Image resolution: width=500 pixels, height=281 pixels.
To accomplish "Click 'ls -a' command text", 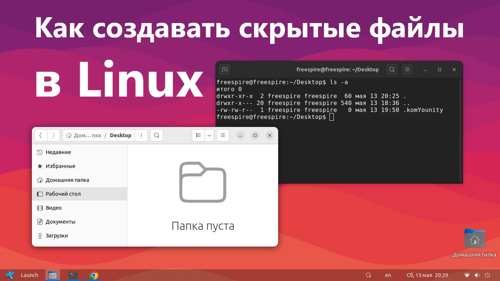I will pos(339,82).
